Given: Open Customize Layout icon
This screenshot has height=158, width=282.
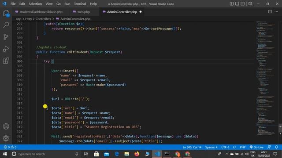Looking at the screenshot, I should tap(250, 4).
